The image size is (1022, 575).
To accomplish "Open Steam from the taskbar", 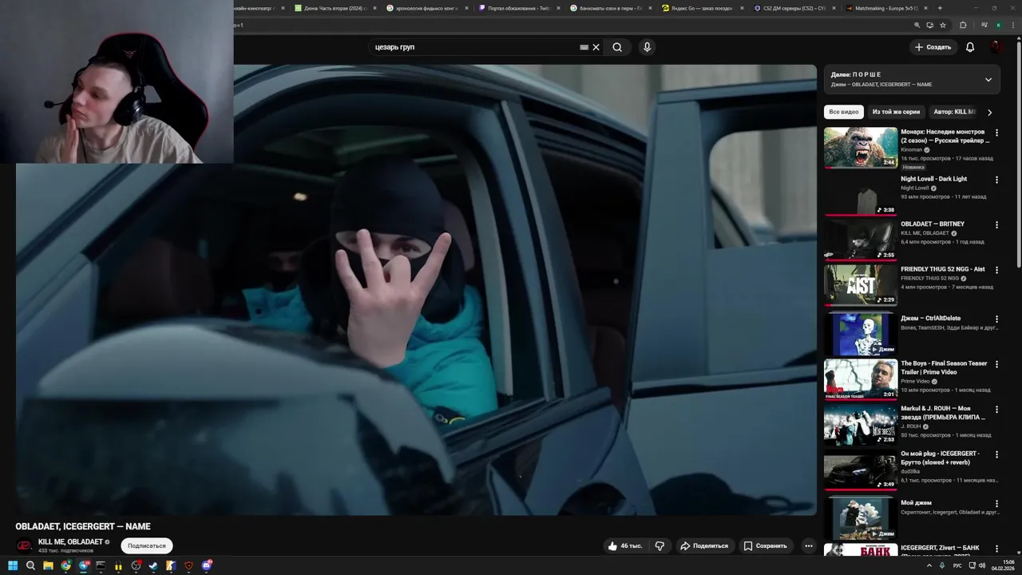I will [153, 566].
